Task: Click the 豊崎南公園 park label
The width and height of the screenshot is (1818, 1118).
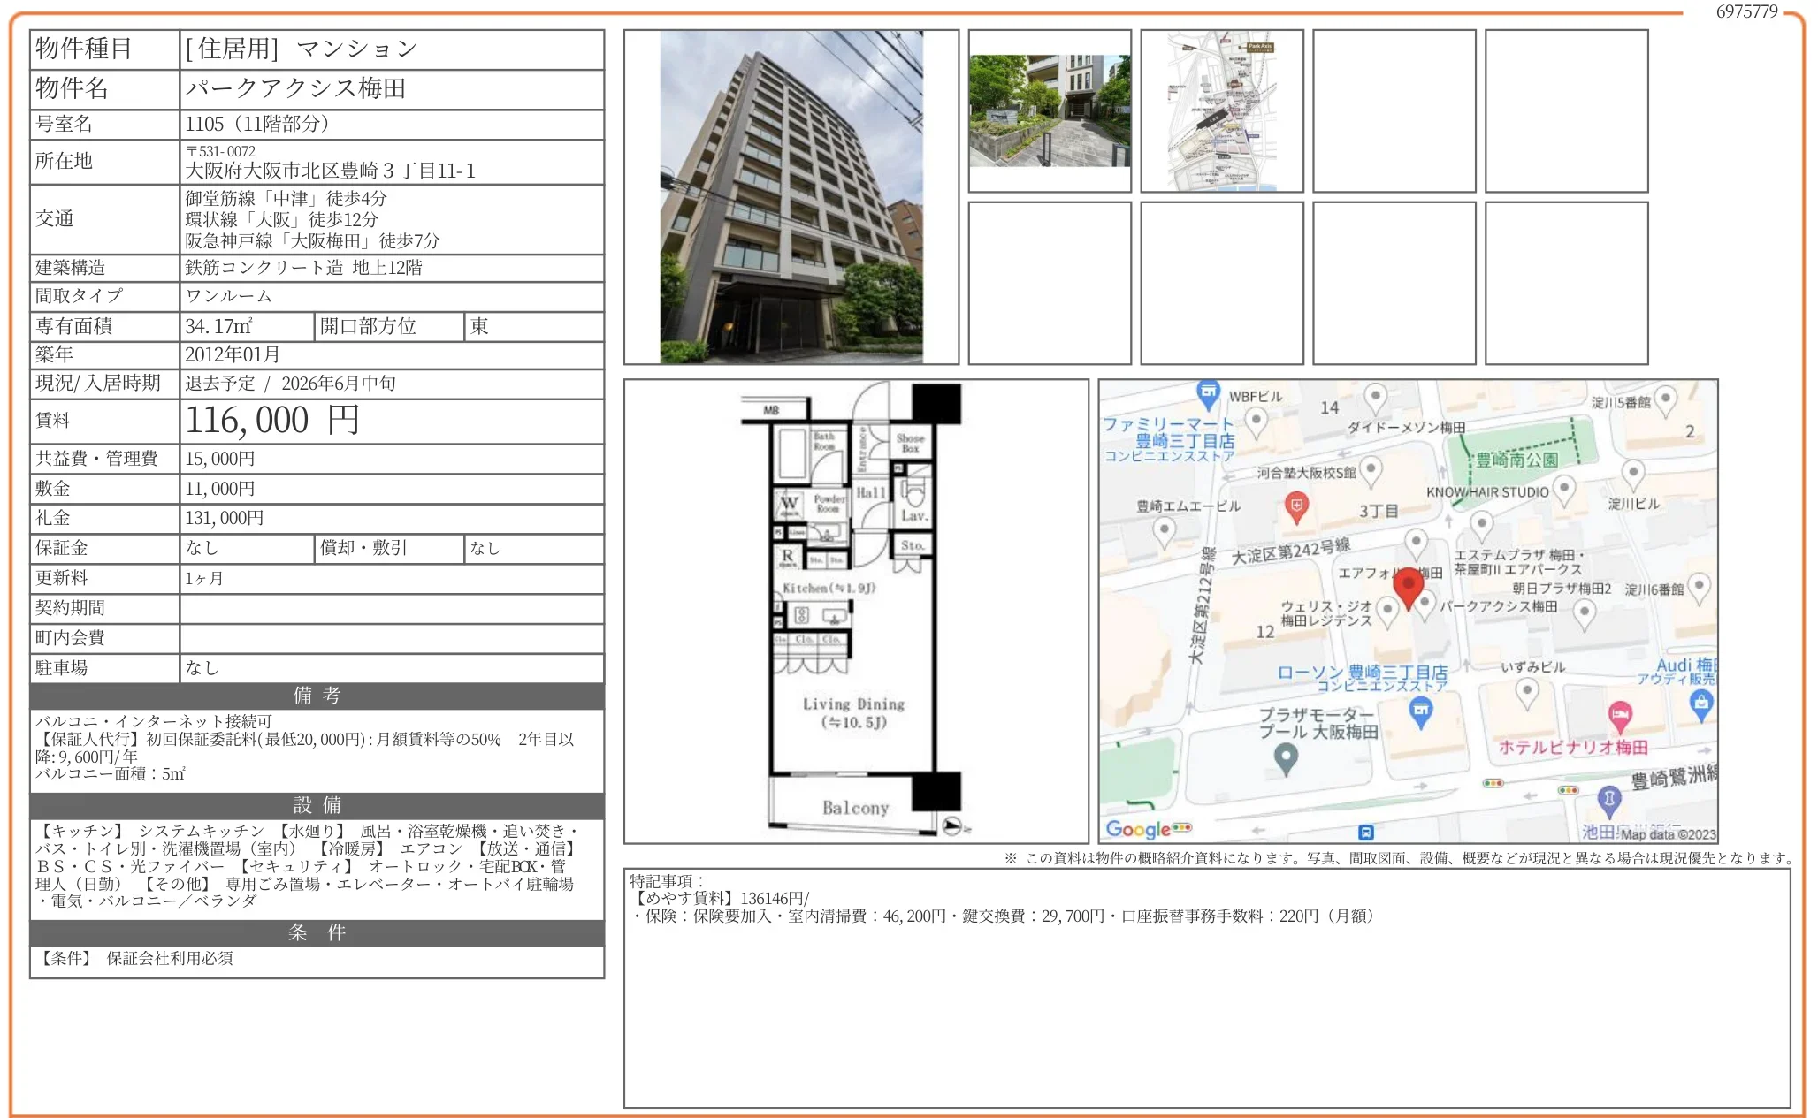Action: tap(1517, 460)
